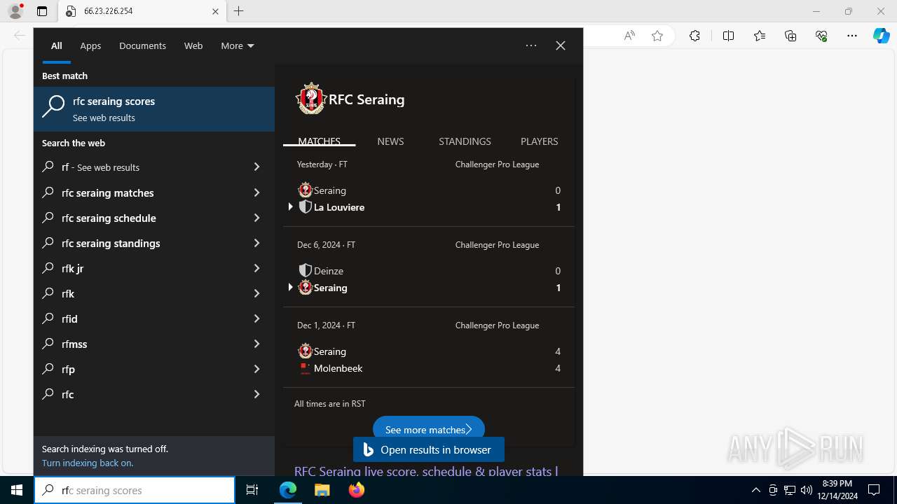Click Turn indexing back on link
Viewport: 897px width, 504px height.
88,463
